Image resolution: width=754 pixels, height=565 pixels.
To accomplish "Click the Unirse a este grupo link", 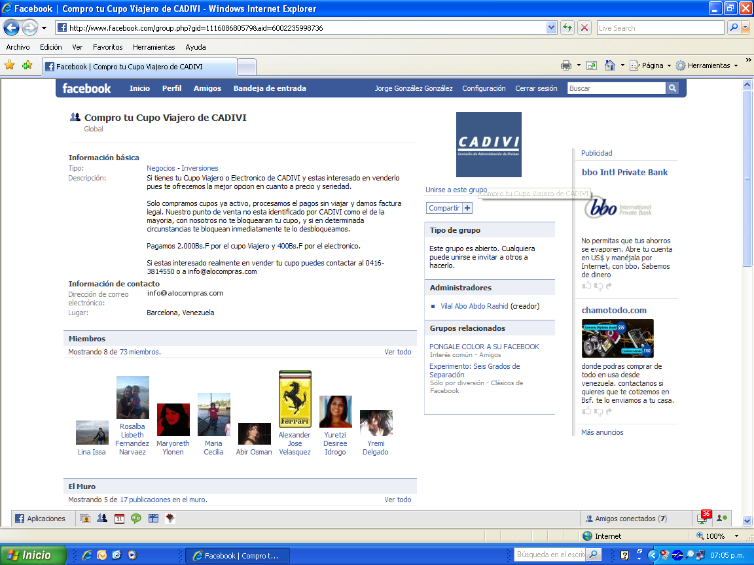I will pyautogui.click(x=456, y=190).
